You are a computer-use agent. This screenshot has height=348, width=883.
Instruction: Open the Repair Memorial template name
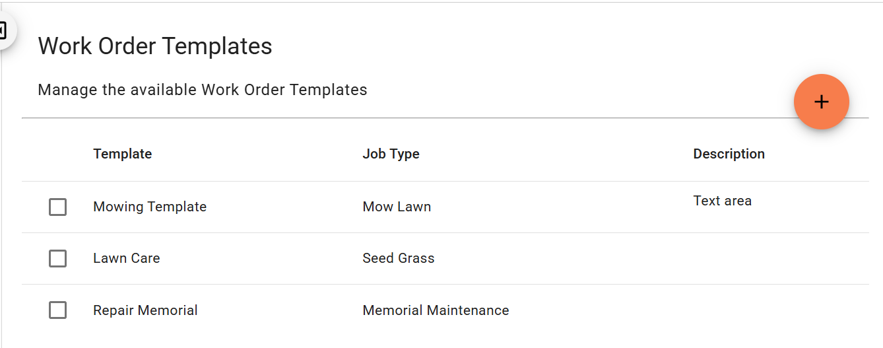click(145, 310)
